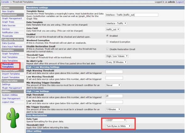Open Import Templates in sidebar
Viewport: 185px width, 133px height.
11,74
